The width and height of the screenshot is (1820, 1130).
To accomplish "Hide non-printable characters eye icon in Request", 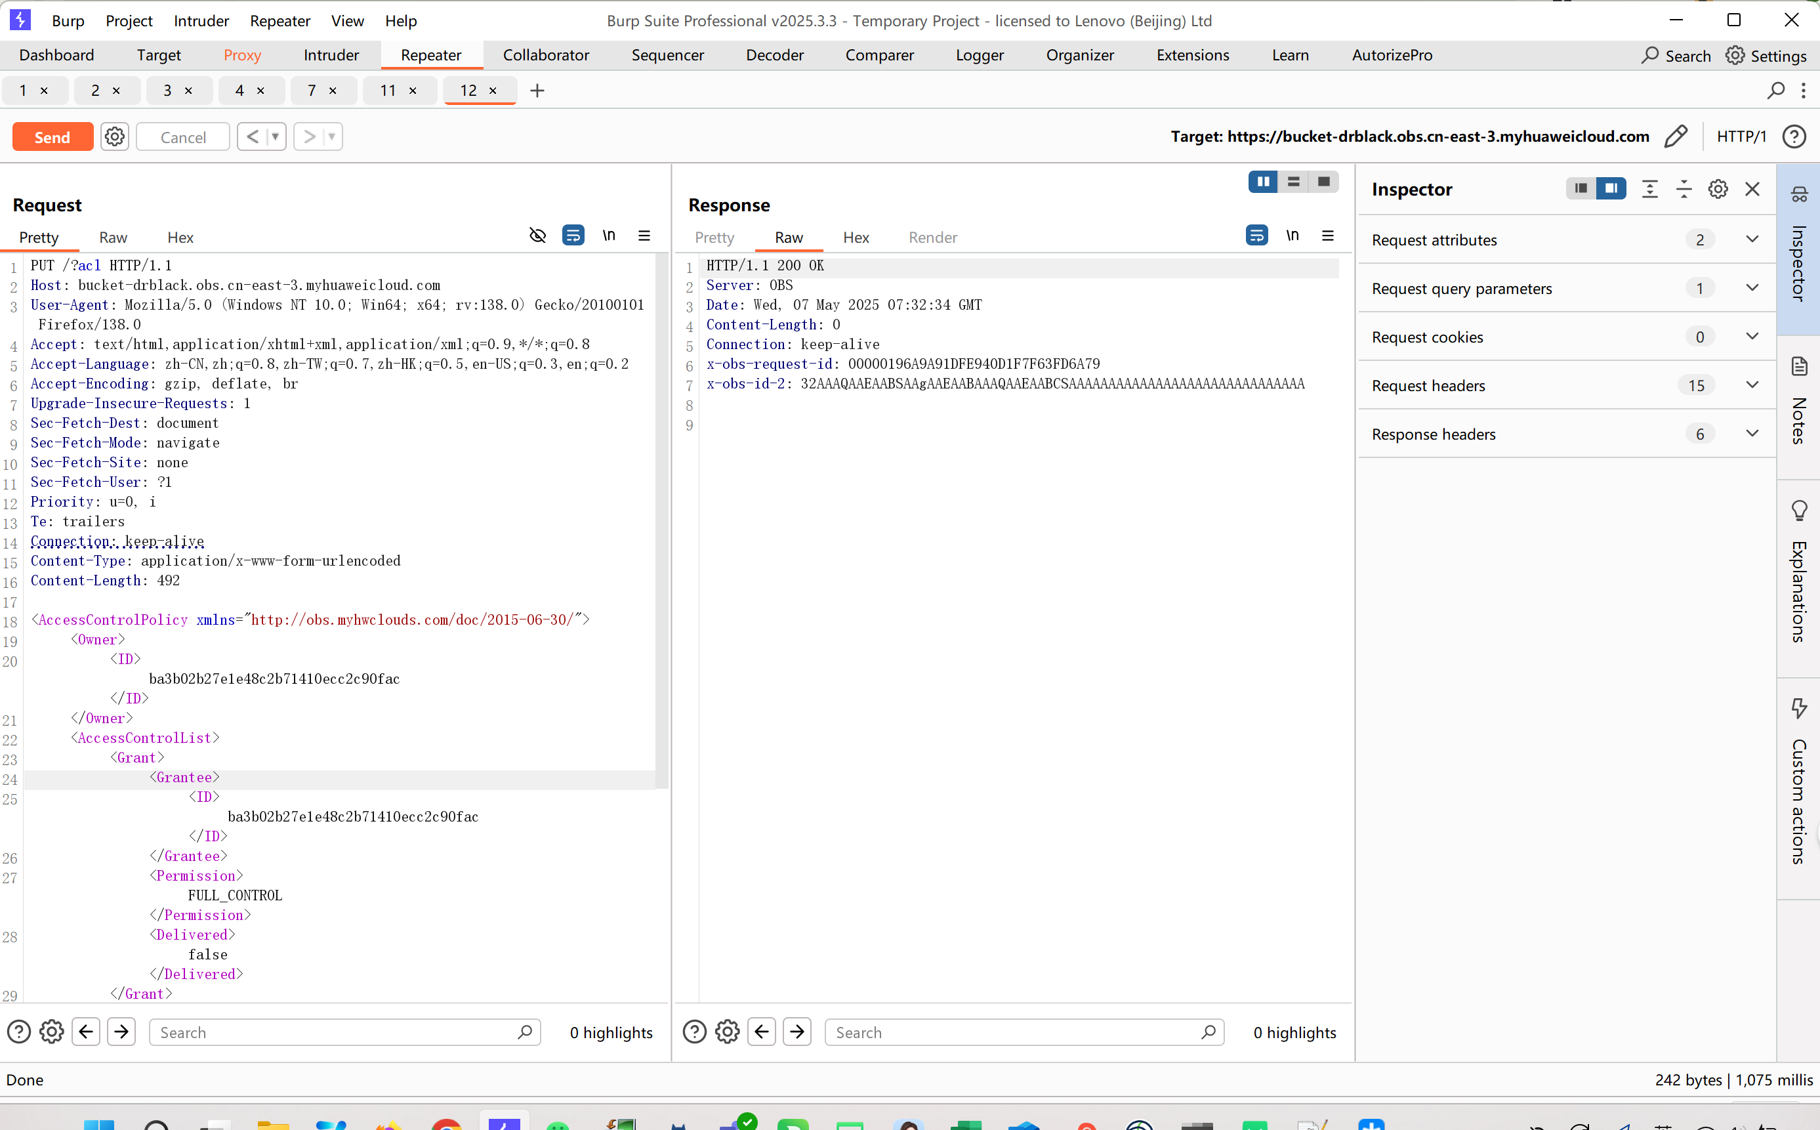I will tap(537, 236).
